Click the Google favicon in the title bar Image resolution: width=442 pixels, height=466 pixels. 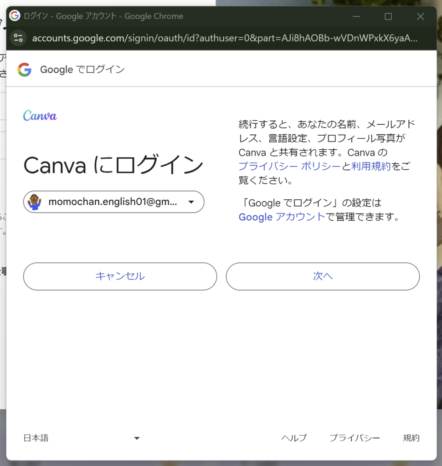click(x=15, y=16)
